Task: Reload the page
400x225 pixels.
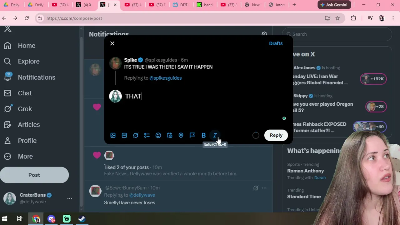Action: (27, 18)
